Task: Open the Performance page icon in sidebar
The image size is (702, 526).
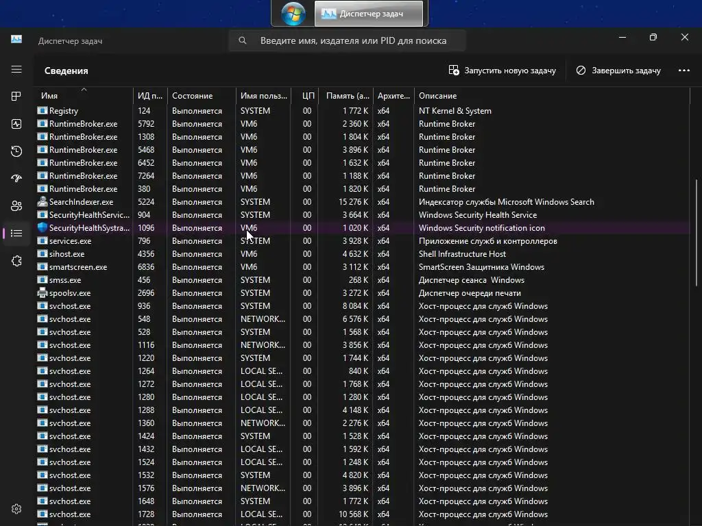Action: tap(16, 124)
